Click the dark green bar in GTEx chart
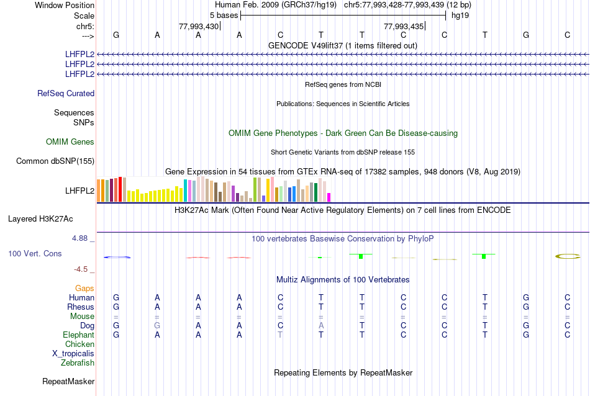Image resolution: width=590 pixels, height=396 pixels. pos(315,192)
